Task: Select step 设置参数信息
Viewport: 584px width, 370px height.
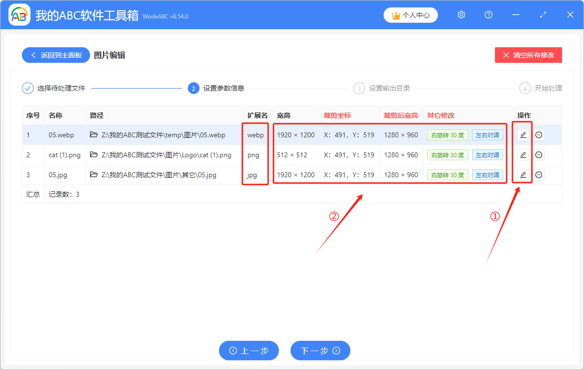Action: pos(224,88)
